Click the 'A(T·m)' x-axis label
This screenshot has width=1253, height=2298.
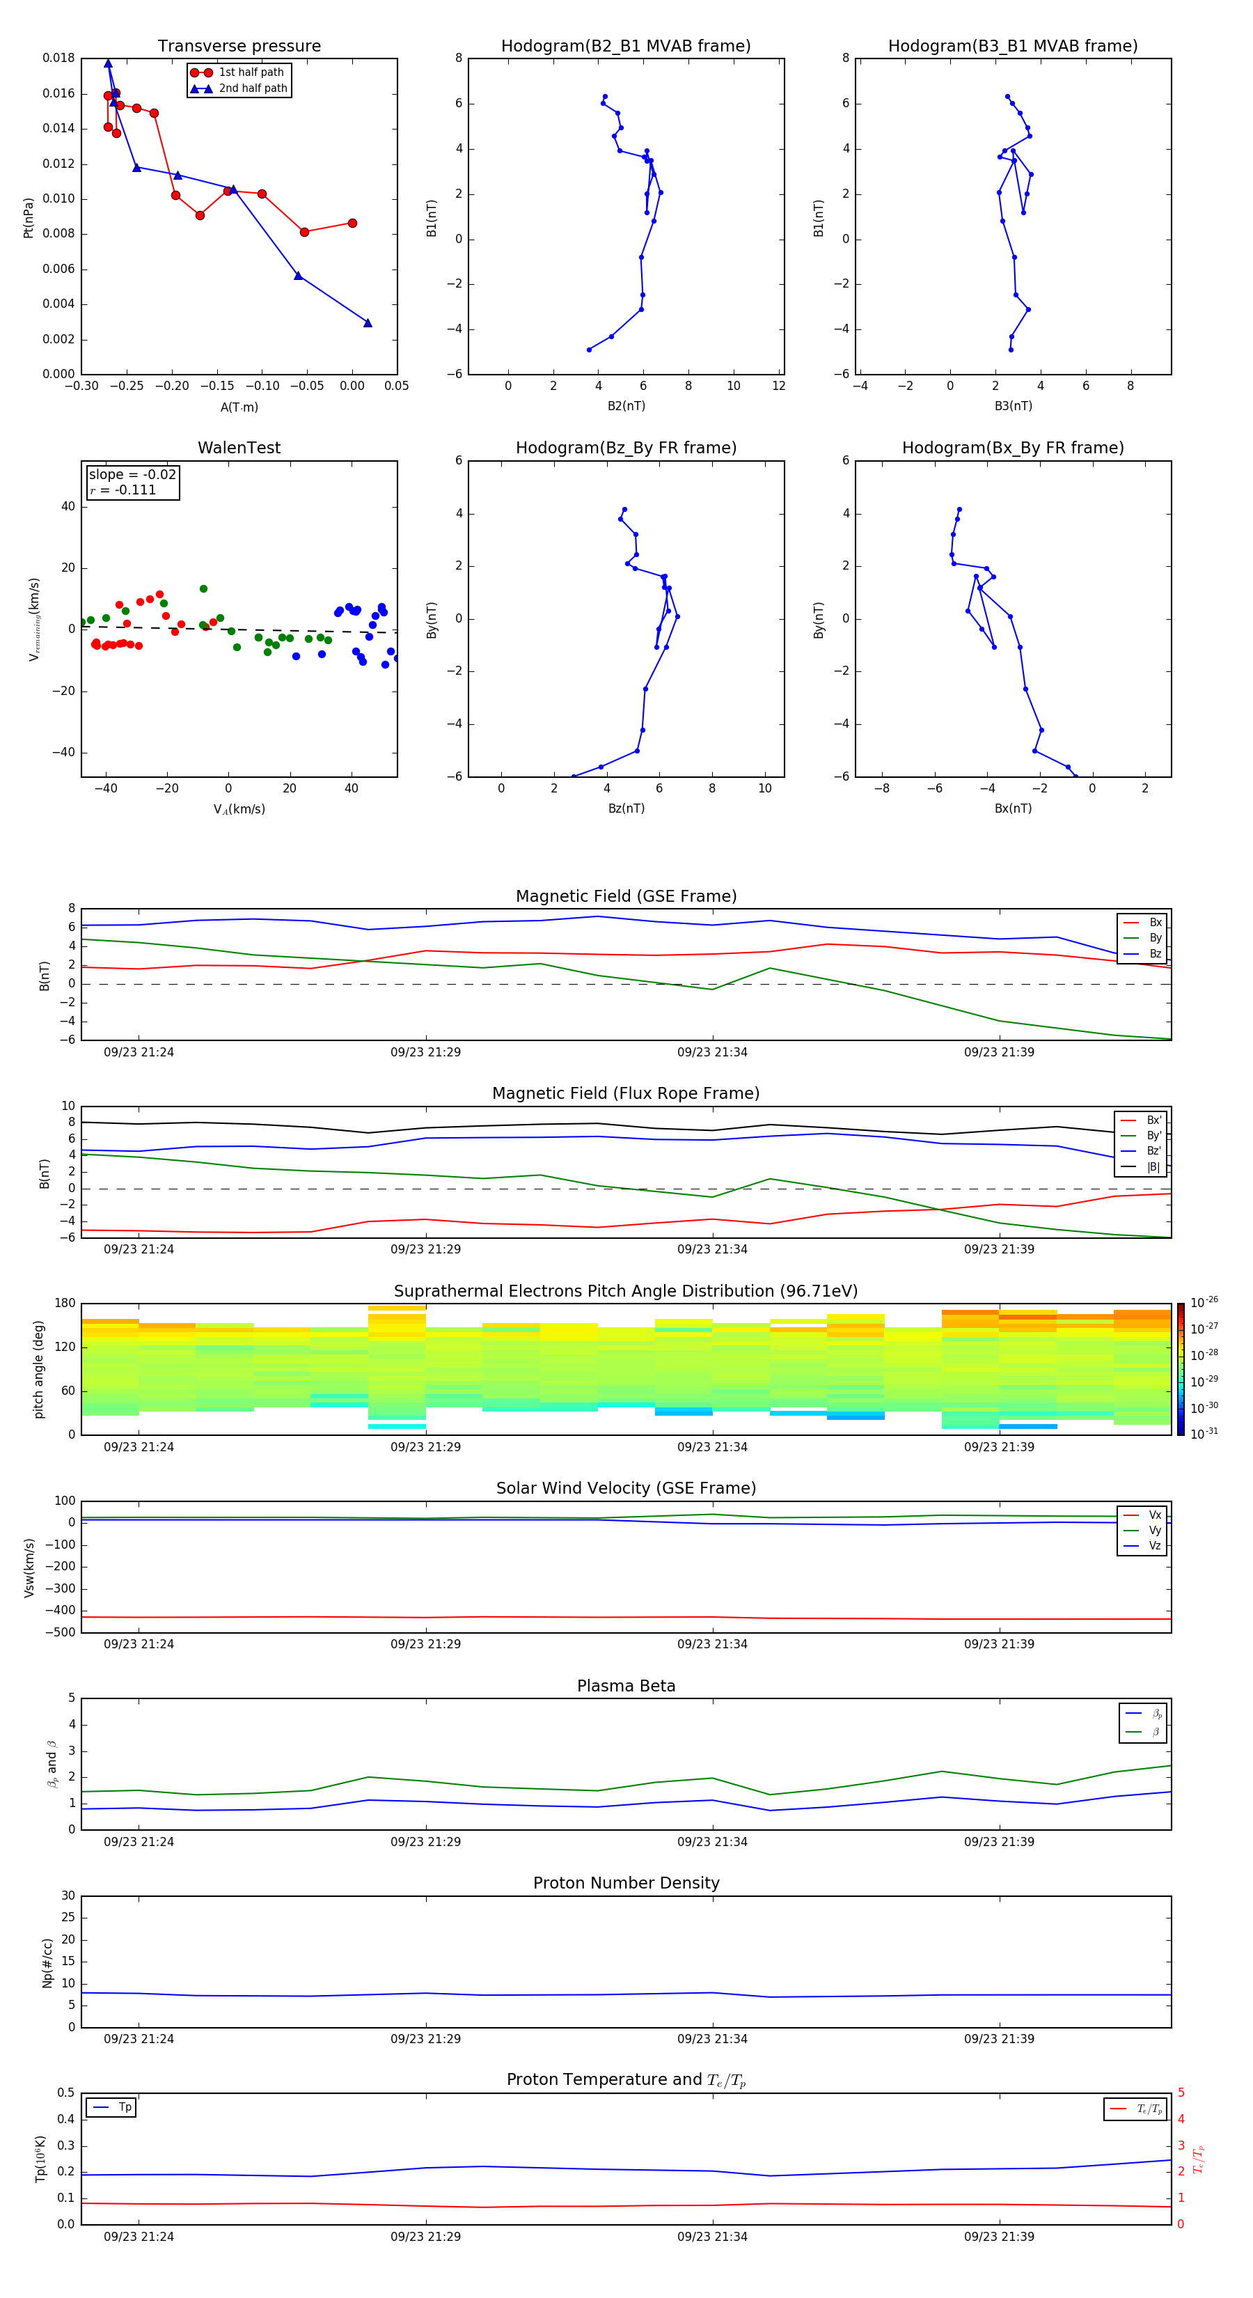point(239,407)
